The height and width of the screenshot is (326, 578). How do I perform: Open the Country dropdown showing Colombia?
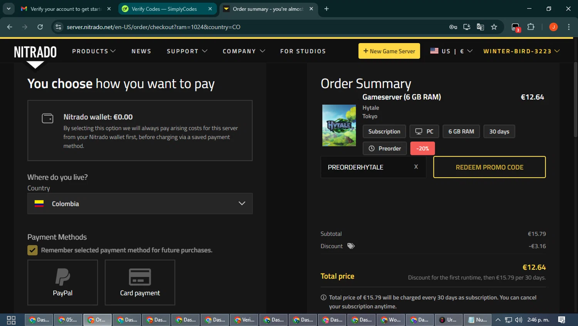click(x=140, y=204)
